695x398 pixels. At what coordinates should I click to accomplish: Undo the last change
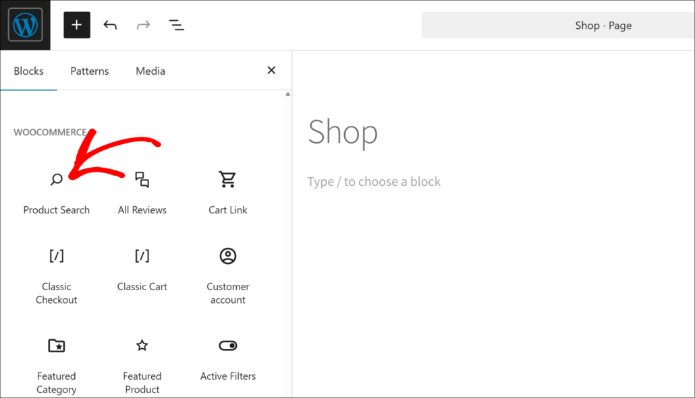(110, 25)
